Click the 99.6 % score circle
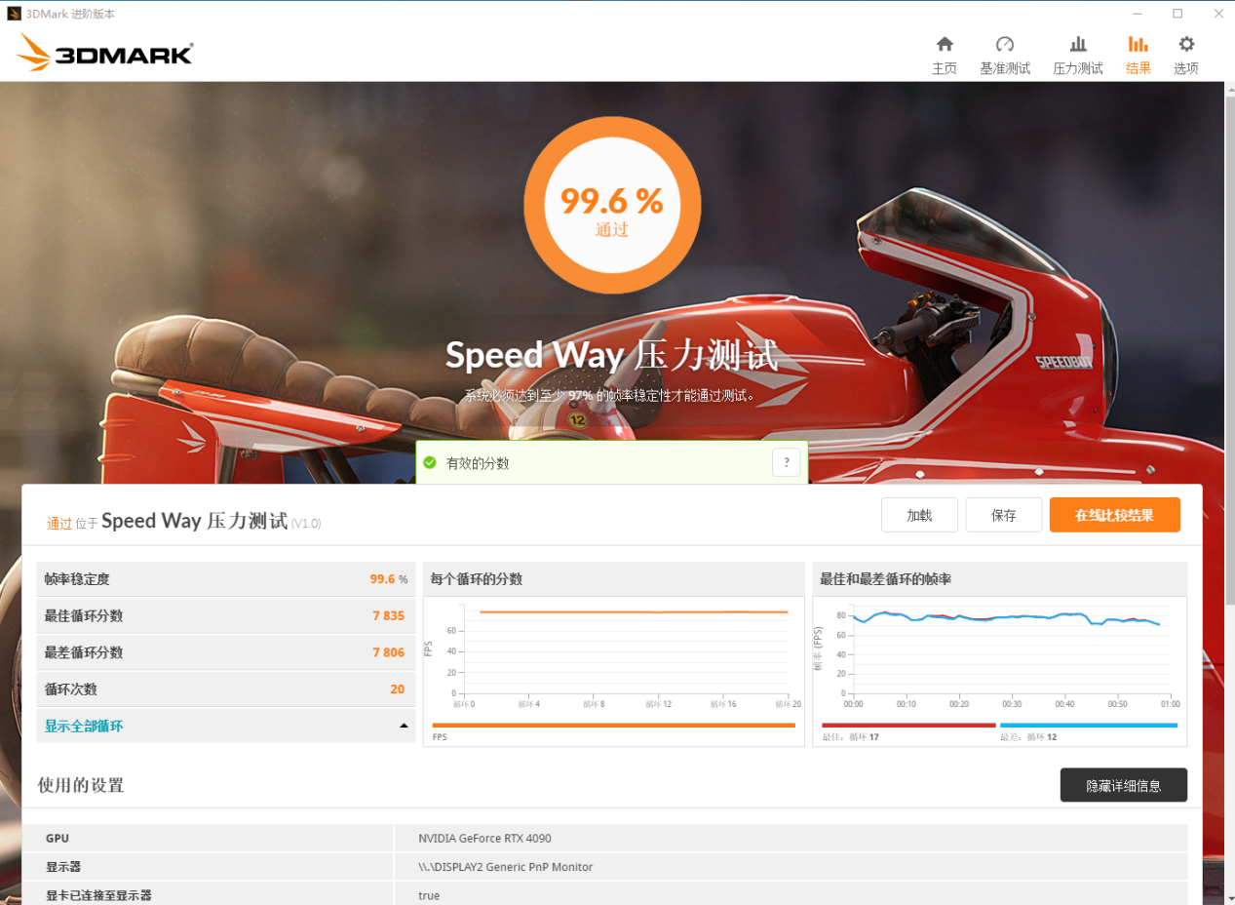1235x905 pixels. 612,205
